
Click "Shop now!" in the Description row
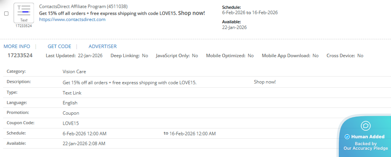pos(264,82)
